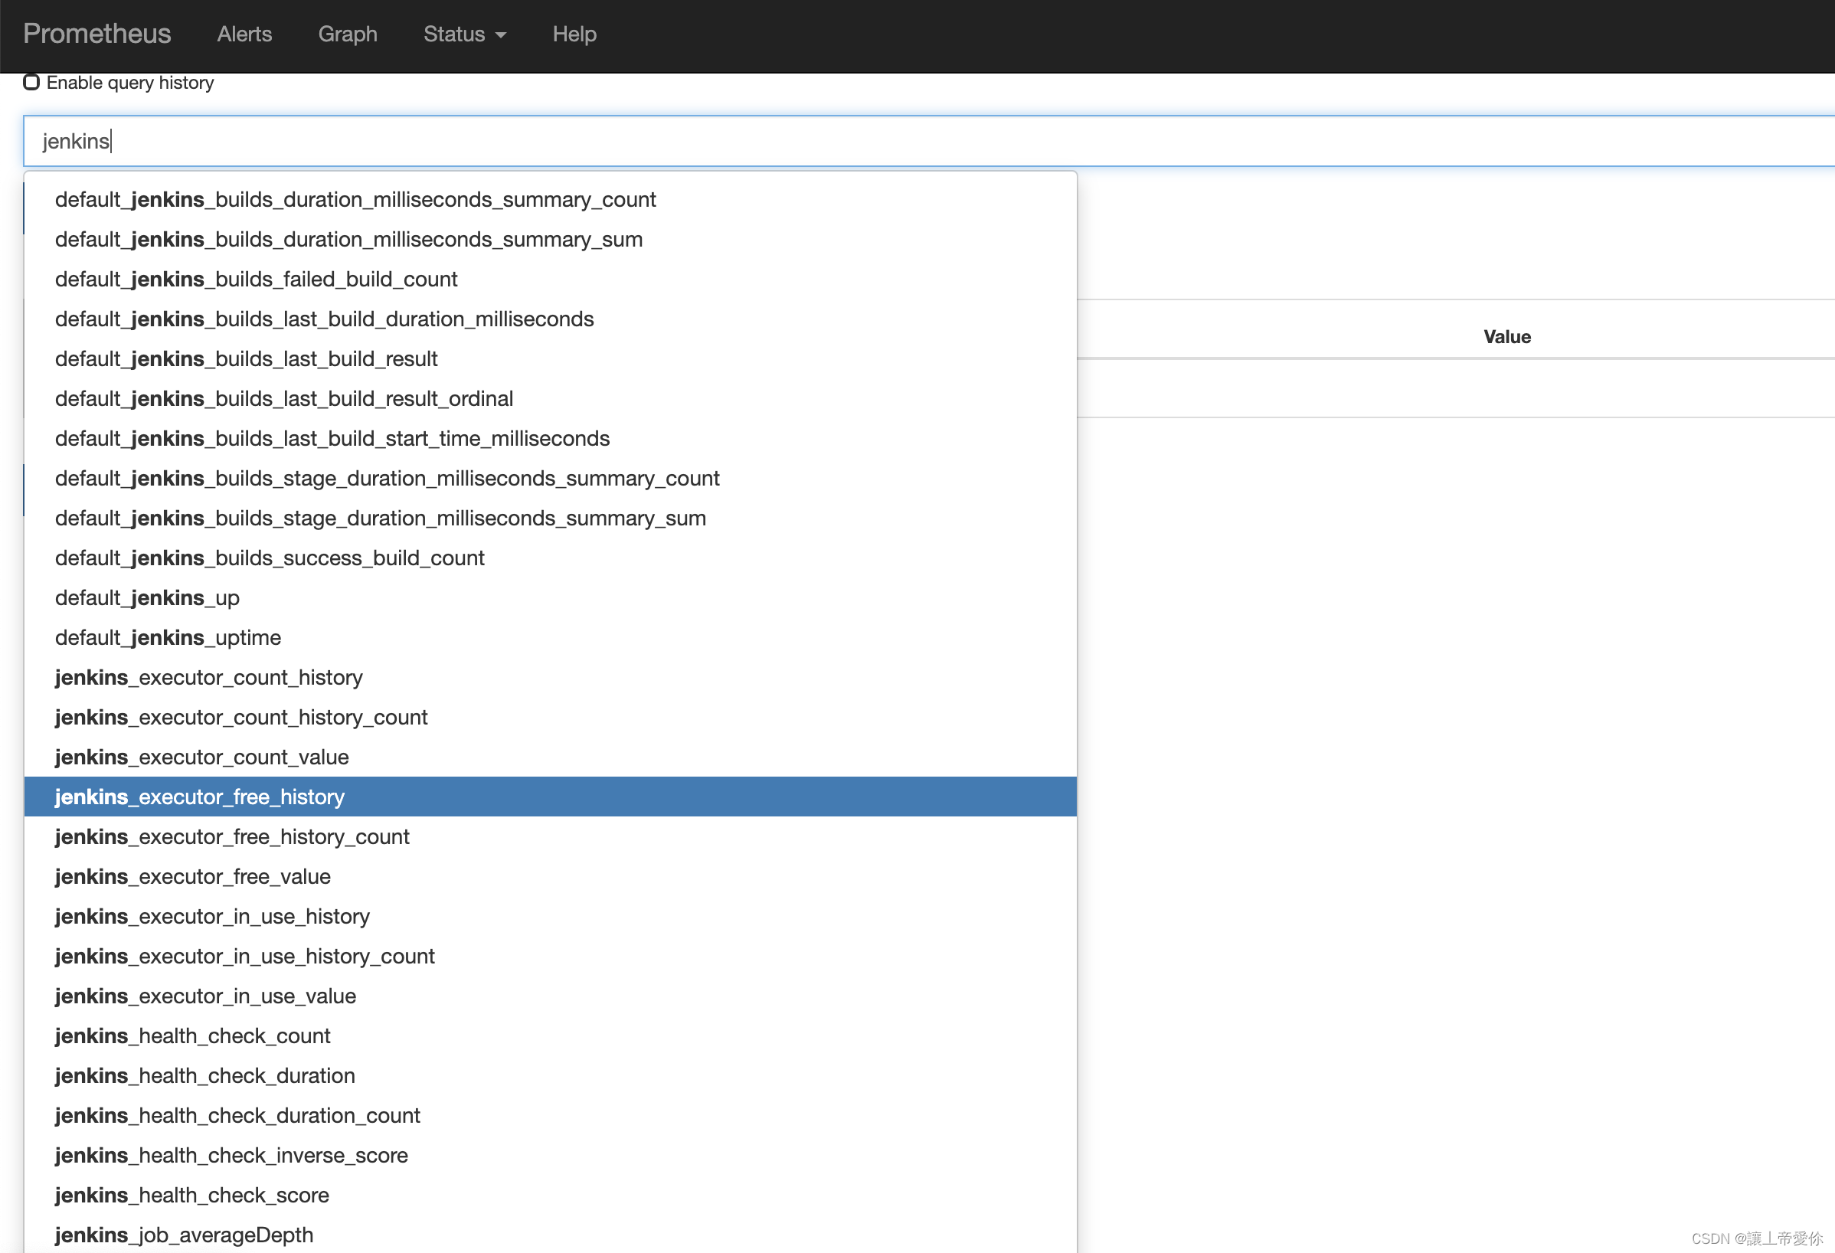This screenshot has width=1835, height=1253.
Task: Select default_jenkins_builds_stage_duration_milliseconds_summary_sum
Action: [551, 519]
